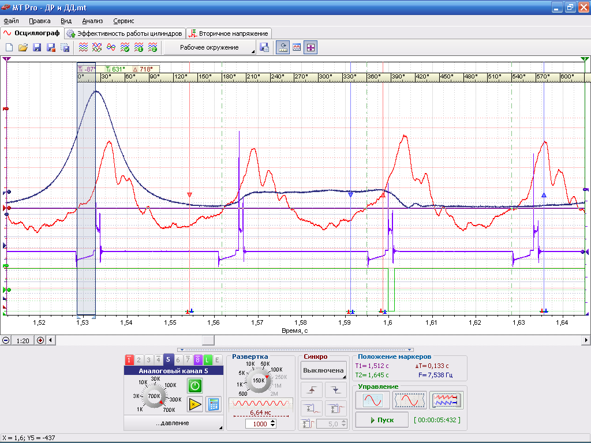Image resolution: width=591 pixels, height=443 pixels.
Task: Click the overlapping sine waves icon
Action: [x=111, y=47]
